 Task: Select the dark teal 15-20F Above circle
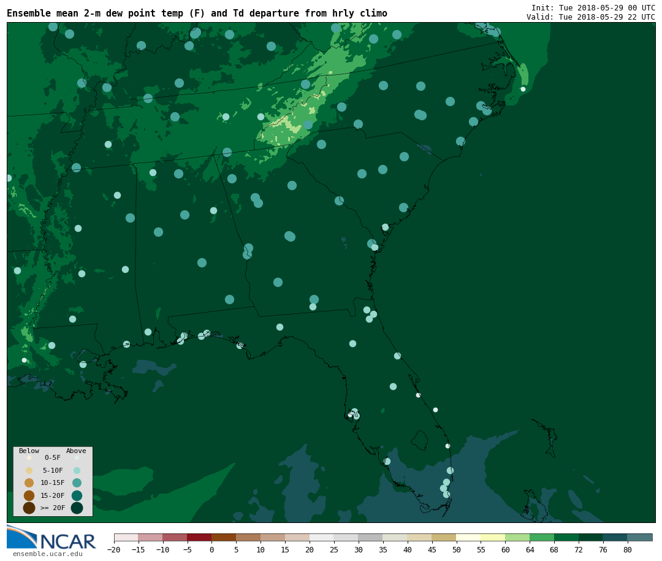click(x=77, y=495)
